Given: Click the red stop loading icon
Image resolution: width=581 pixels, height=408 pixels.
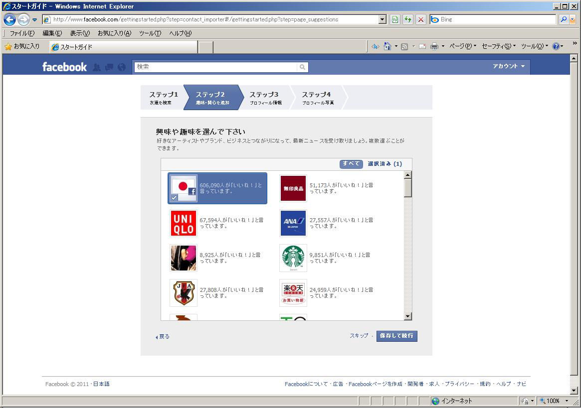Looking at the screenshot, I should tap(421, 19).
